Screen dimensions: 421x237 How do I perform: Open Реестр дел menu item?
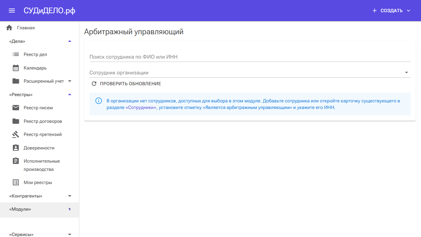39,54
